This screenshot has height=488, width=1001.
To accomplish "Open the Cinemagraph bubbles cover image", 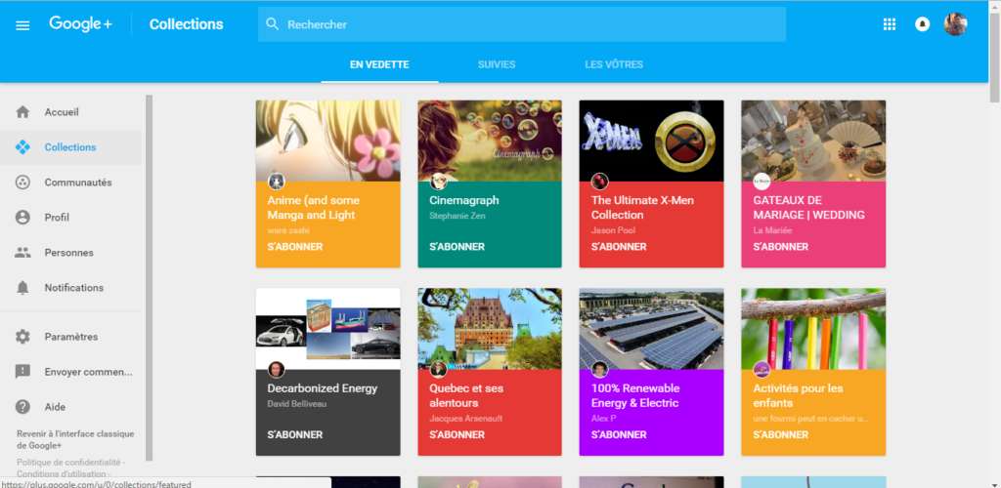I will click(x=490, y=141).
